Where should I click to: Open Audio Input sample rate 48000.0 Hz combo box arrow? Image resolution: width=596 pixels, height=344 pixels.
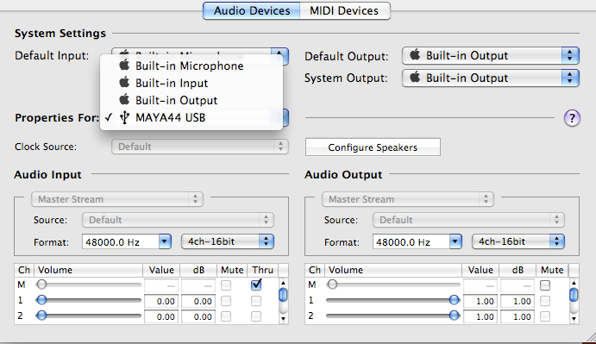(x=165, y=241)
